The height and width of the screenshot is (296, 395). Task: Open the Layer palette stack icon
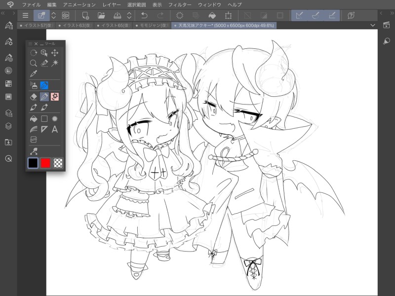tap(8, 126)
